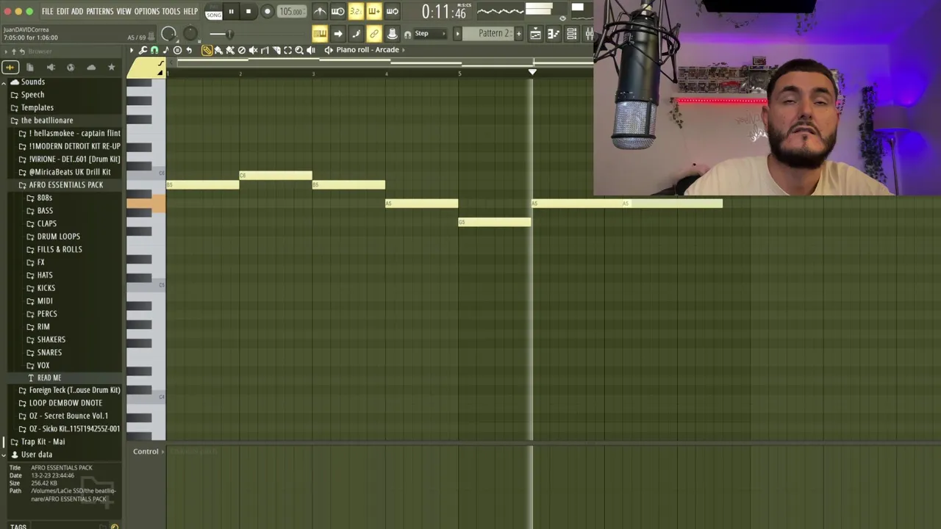Select the playback scrub speaker tool
The width and height of the screenshot is (941, 529).
coord(311,50)
